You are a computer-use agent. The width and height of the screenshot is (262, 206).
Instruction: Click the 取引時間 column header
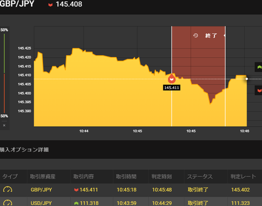(x=126, y=177)
